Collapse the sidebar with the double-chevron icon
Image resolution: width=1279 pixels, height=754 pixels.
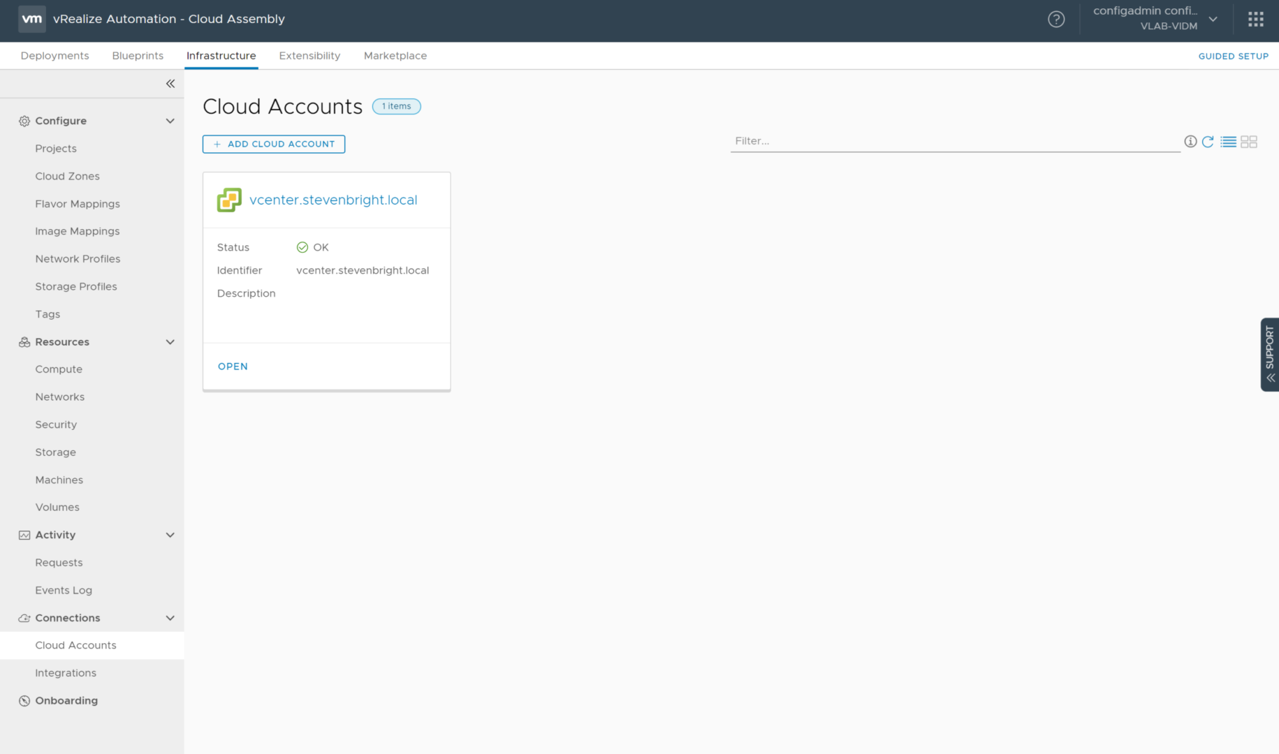[170, 84]
